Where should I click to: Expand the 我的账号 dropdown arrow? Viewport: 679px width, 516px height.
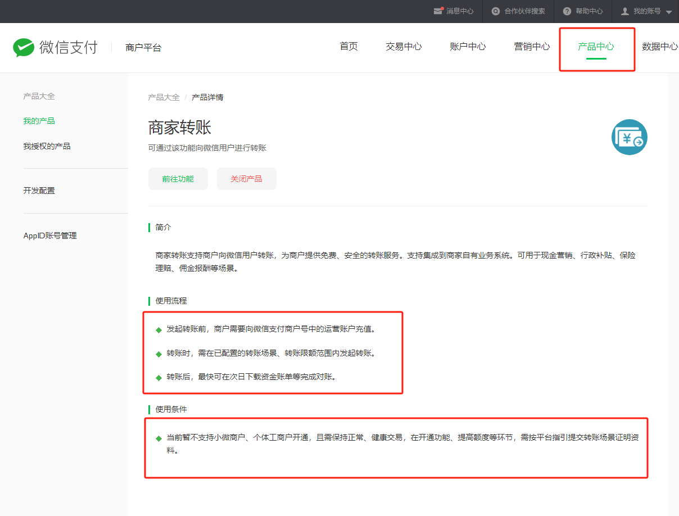click(668, 12)
